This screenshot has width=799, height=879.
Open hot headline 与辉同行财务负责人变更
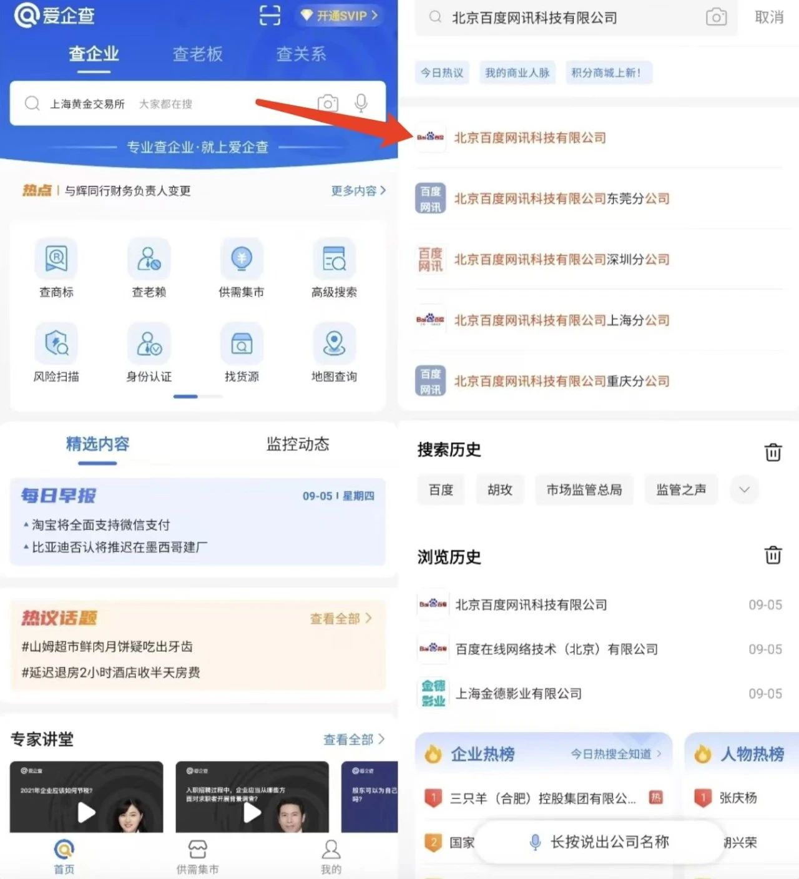click(127, 190)
